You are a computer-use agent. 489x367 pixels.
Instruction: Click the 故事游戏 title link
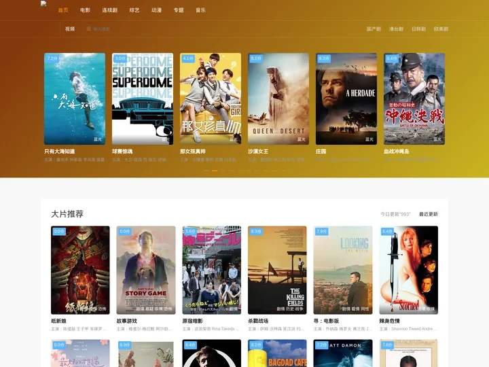coord(126,321)
